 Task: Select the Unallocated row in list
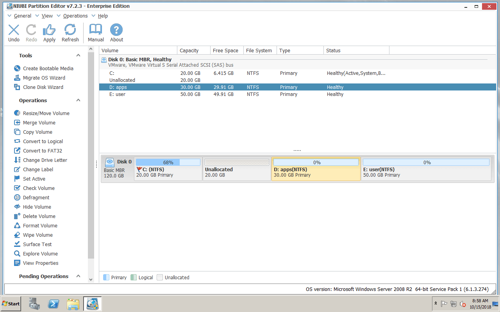click(x=298, y=80)
